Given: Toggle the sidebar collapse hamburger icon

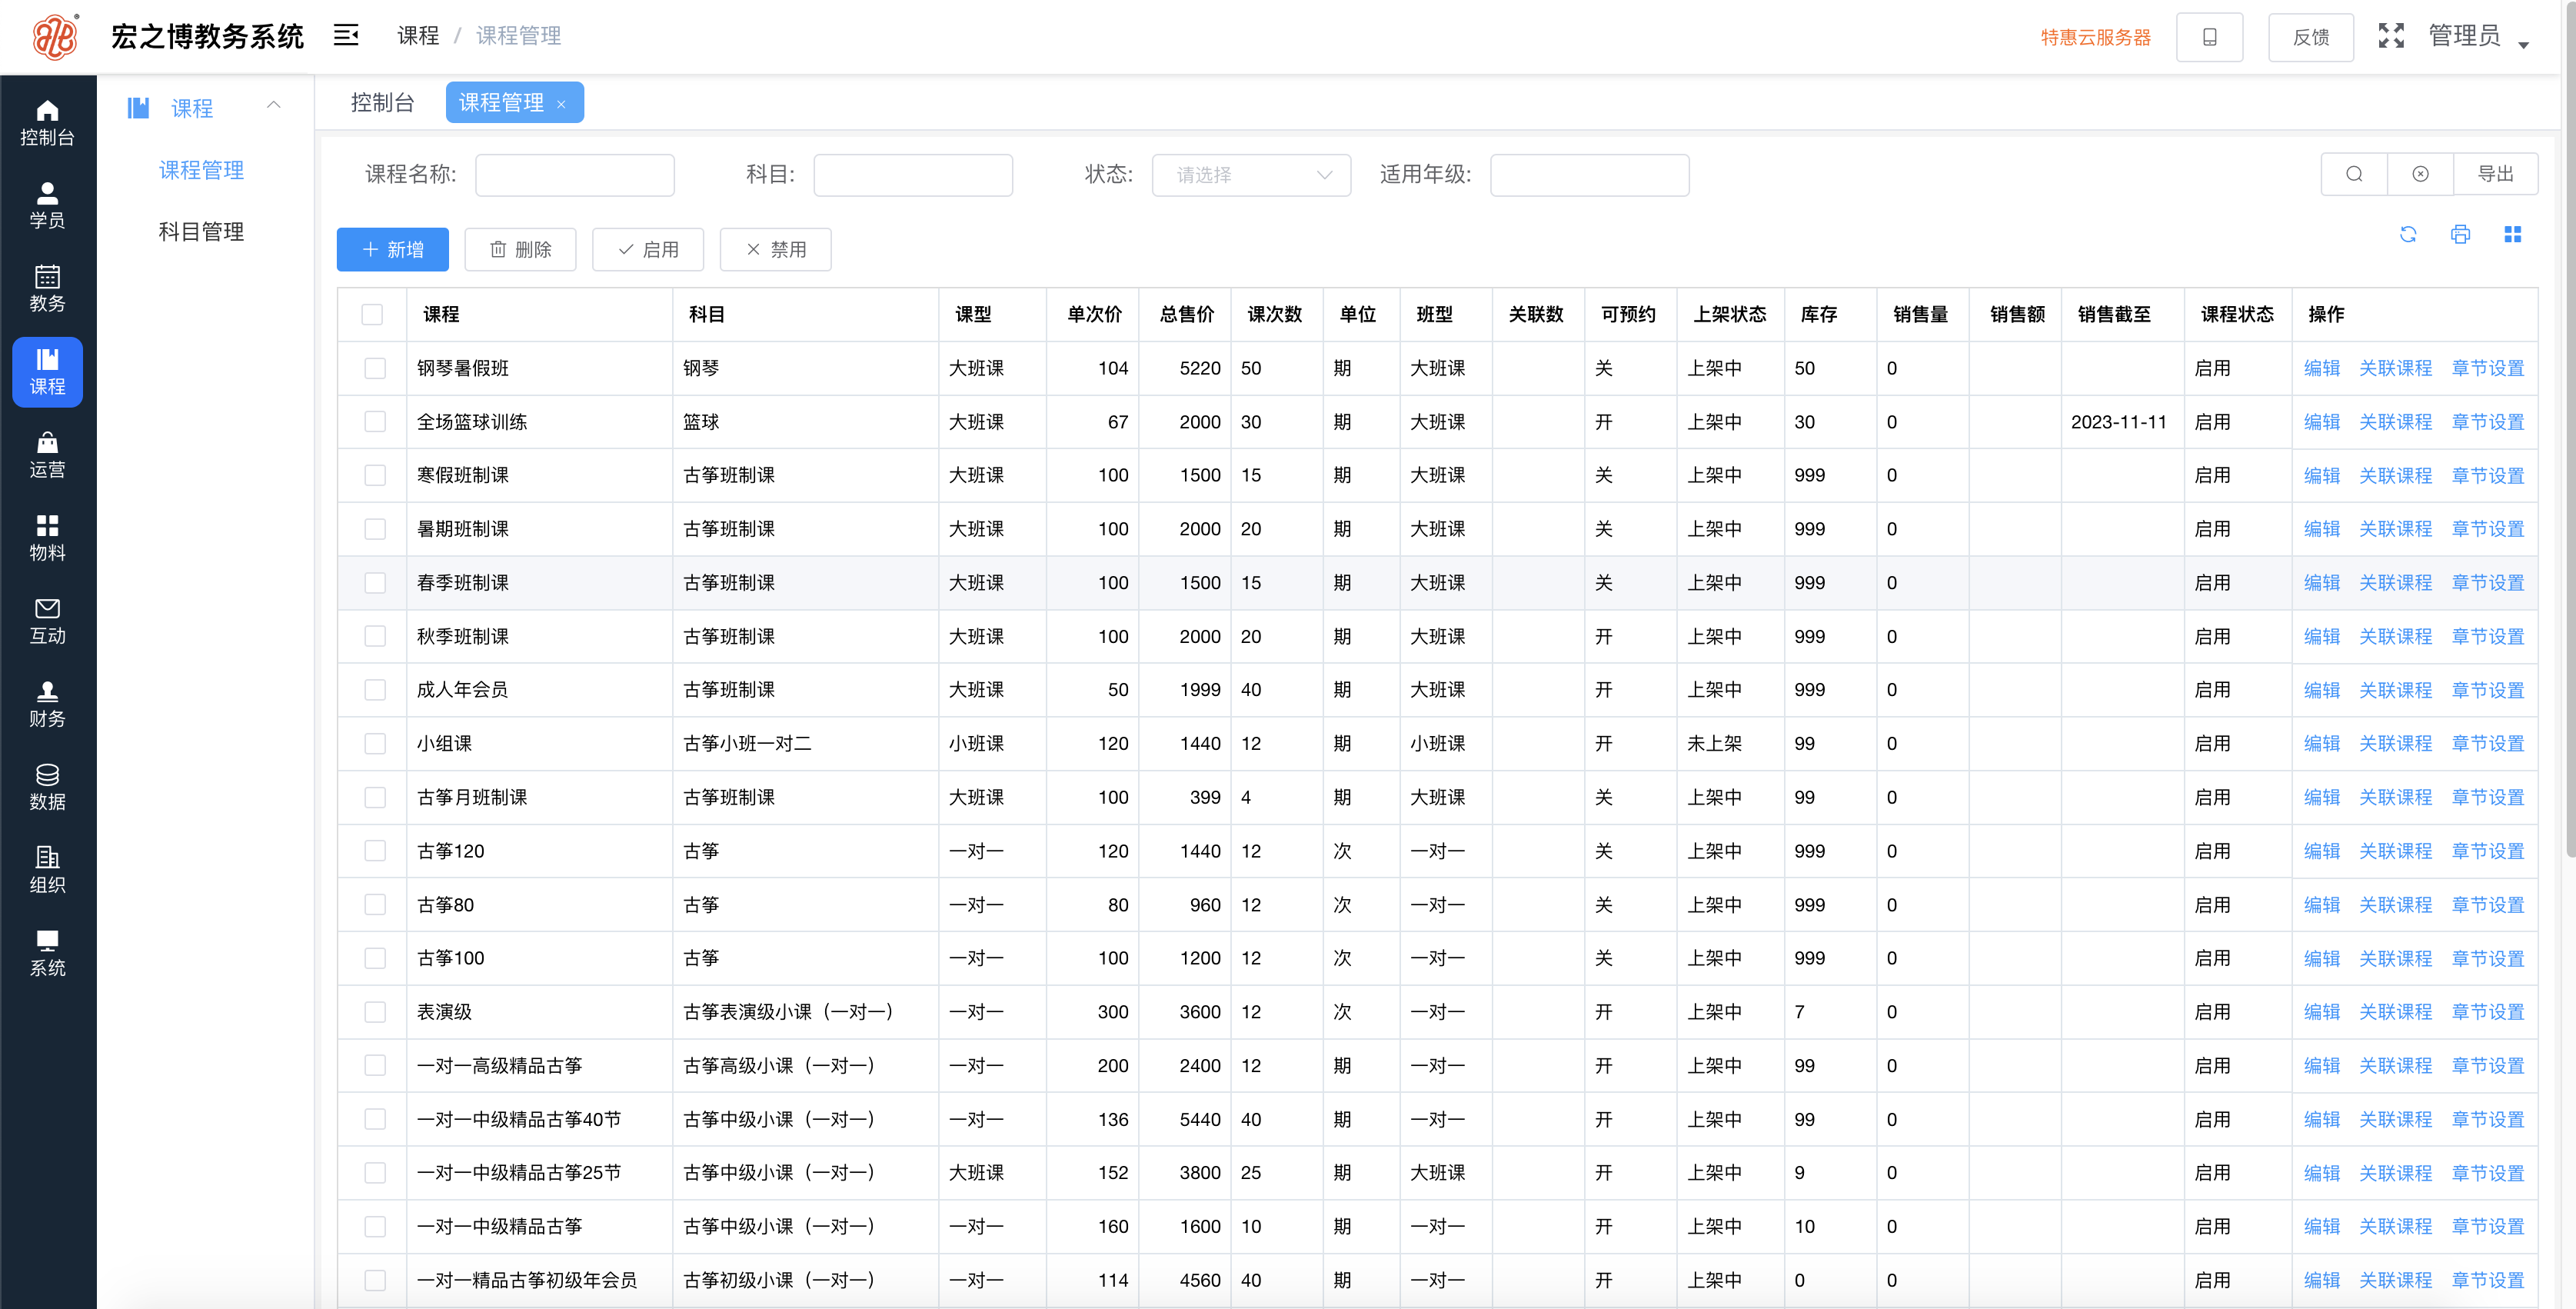Looking at the screenshot, I should (346, 36).
